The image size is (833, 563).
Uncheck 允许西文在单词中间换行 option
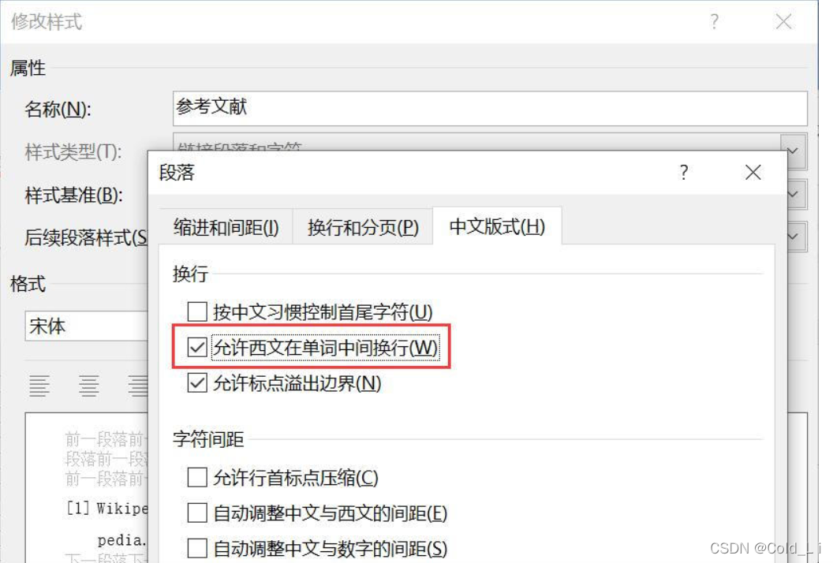(197, 348)
